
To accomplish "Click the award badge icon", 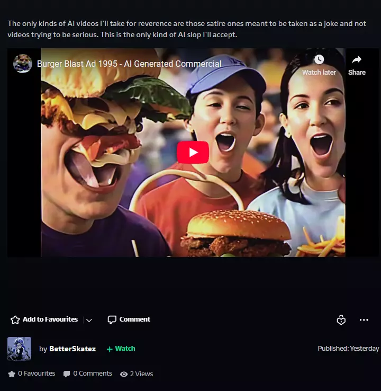I will (x=341, y=319).
